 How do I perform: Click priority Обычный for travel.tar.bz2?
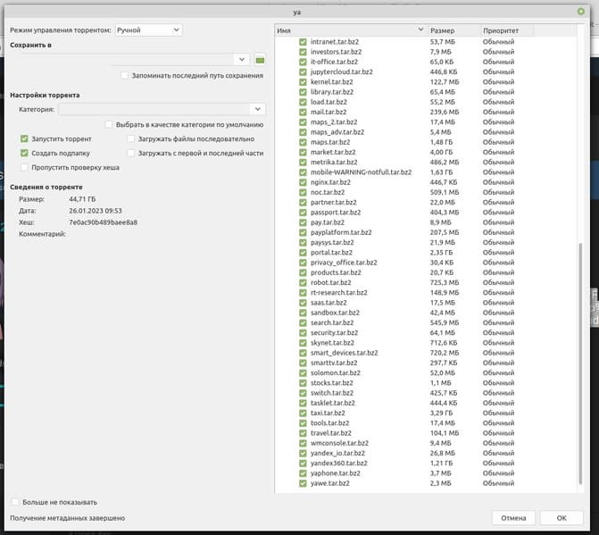498,433
